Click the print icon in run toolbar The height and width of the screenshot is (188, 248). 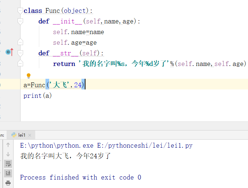click(8, 183)
